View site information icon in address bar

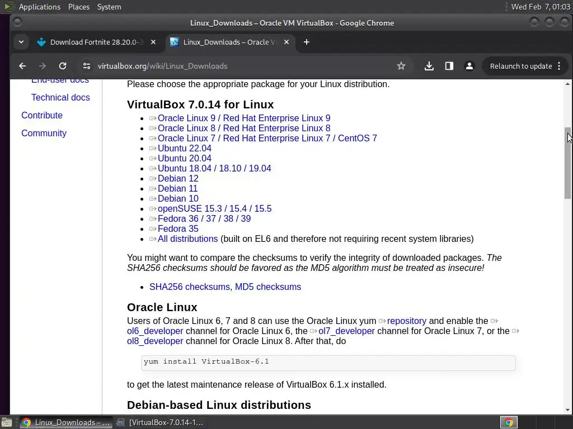coord(87,66)
